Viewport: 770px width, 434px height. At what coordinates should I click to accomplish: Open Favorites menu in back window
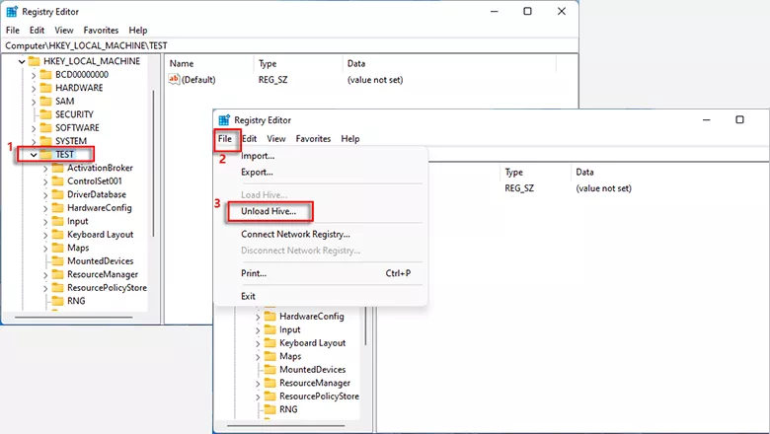coord(101,31)
